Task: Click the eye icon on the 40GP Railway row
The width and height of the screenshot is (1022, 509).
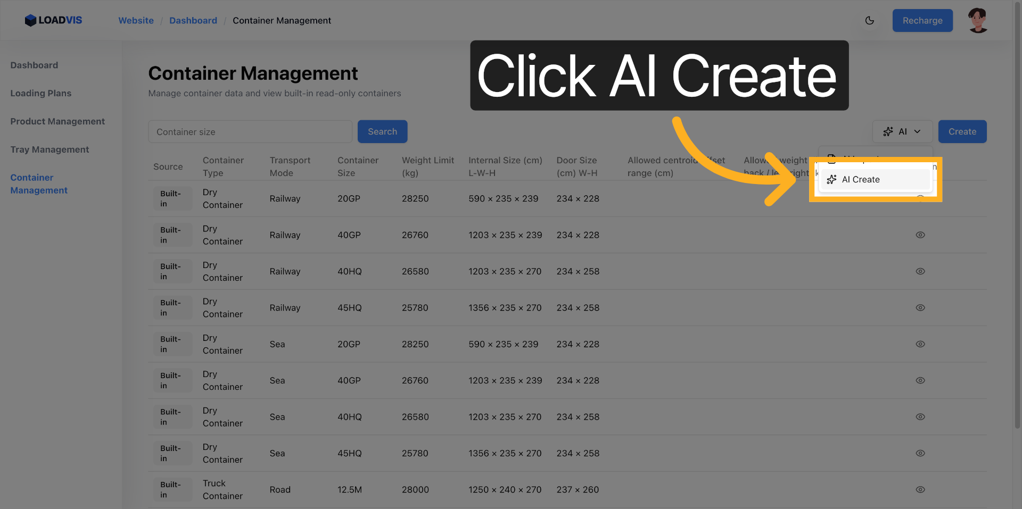Action: (920, 235)
